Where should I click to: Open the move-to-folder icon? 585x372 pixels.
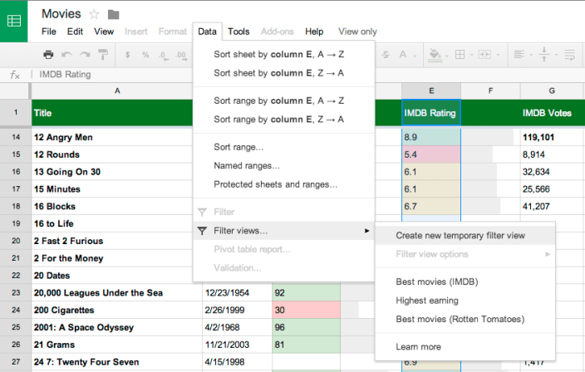(114, 14)
